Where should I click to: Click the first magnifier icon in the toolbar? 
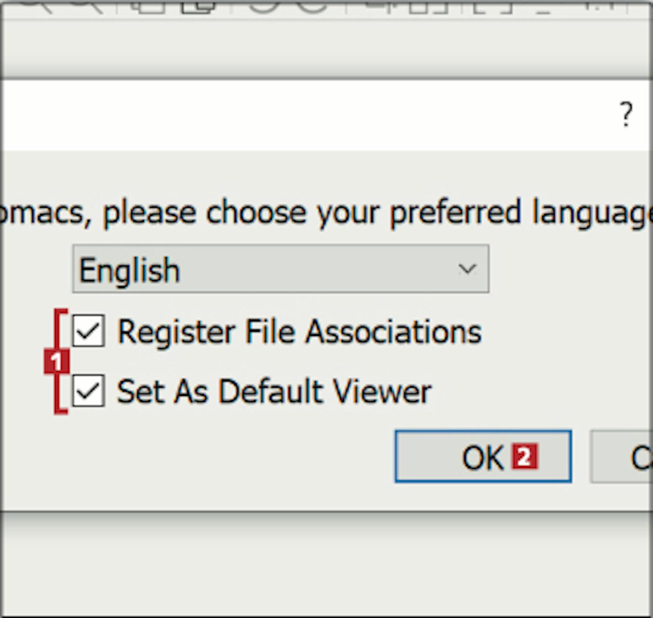pyautogui.click(x=37, y=4)
